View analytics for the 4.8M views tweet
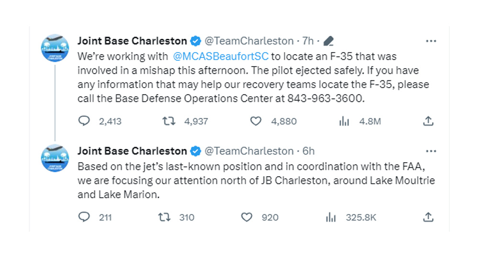Screen dimensions: 490x258 point(344,121)
